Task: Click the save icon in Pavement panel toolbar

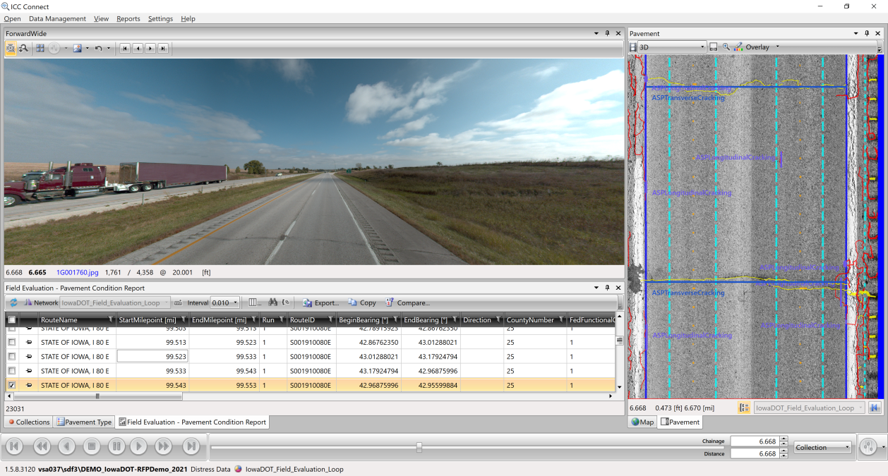Action: [714, 47]
